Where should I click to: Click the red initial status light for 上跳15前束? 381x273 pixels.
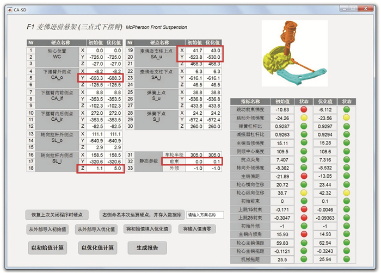304,209
